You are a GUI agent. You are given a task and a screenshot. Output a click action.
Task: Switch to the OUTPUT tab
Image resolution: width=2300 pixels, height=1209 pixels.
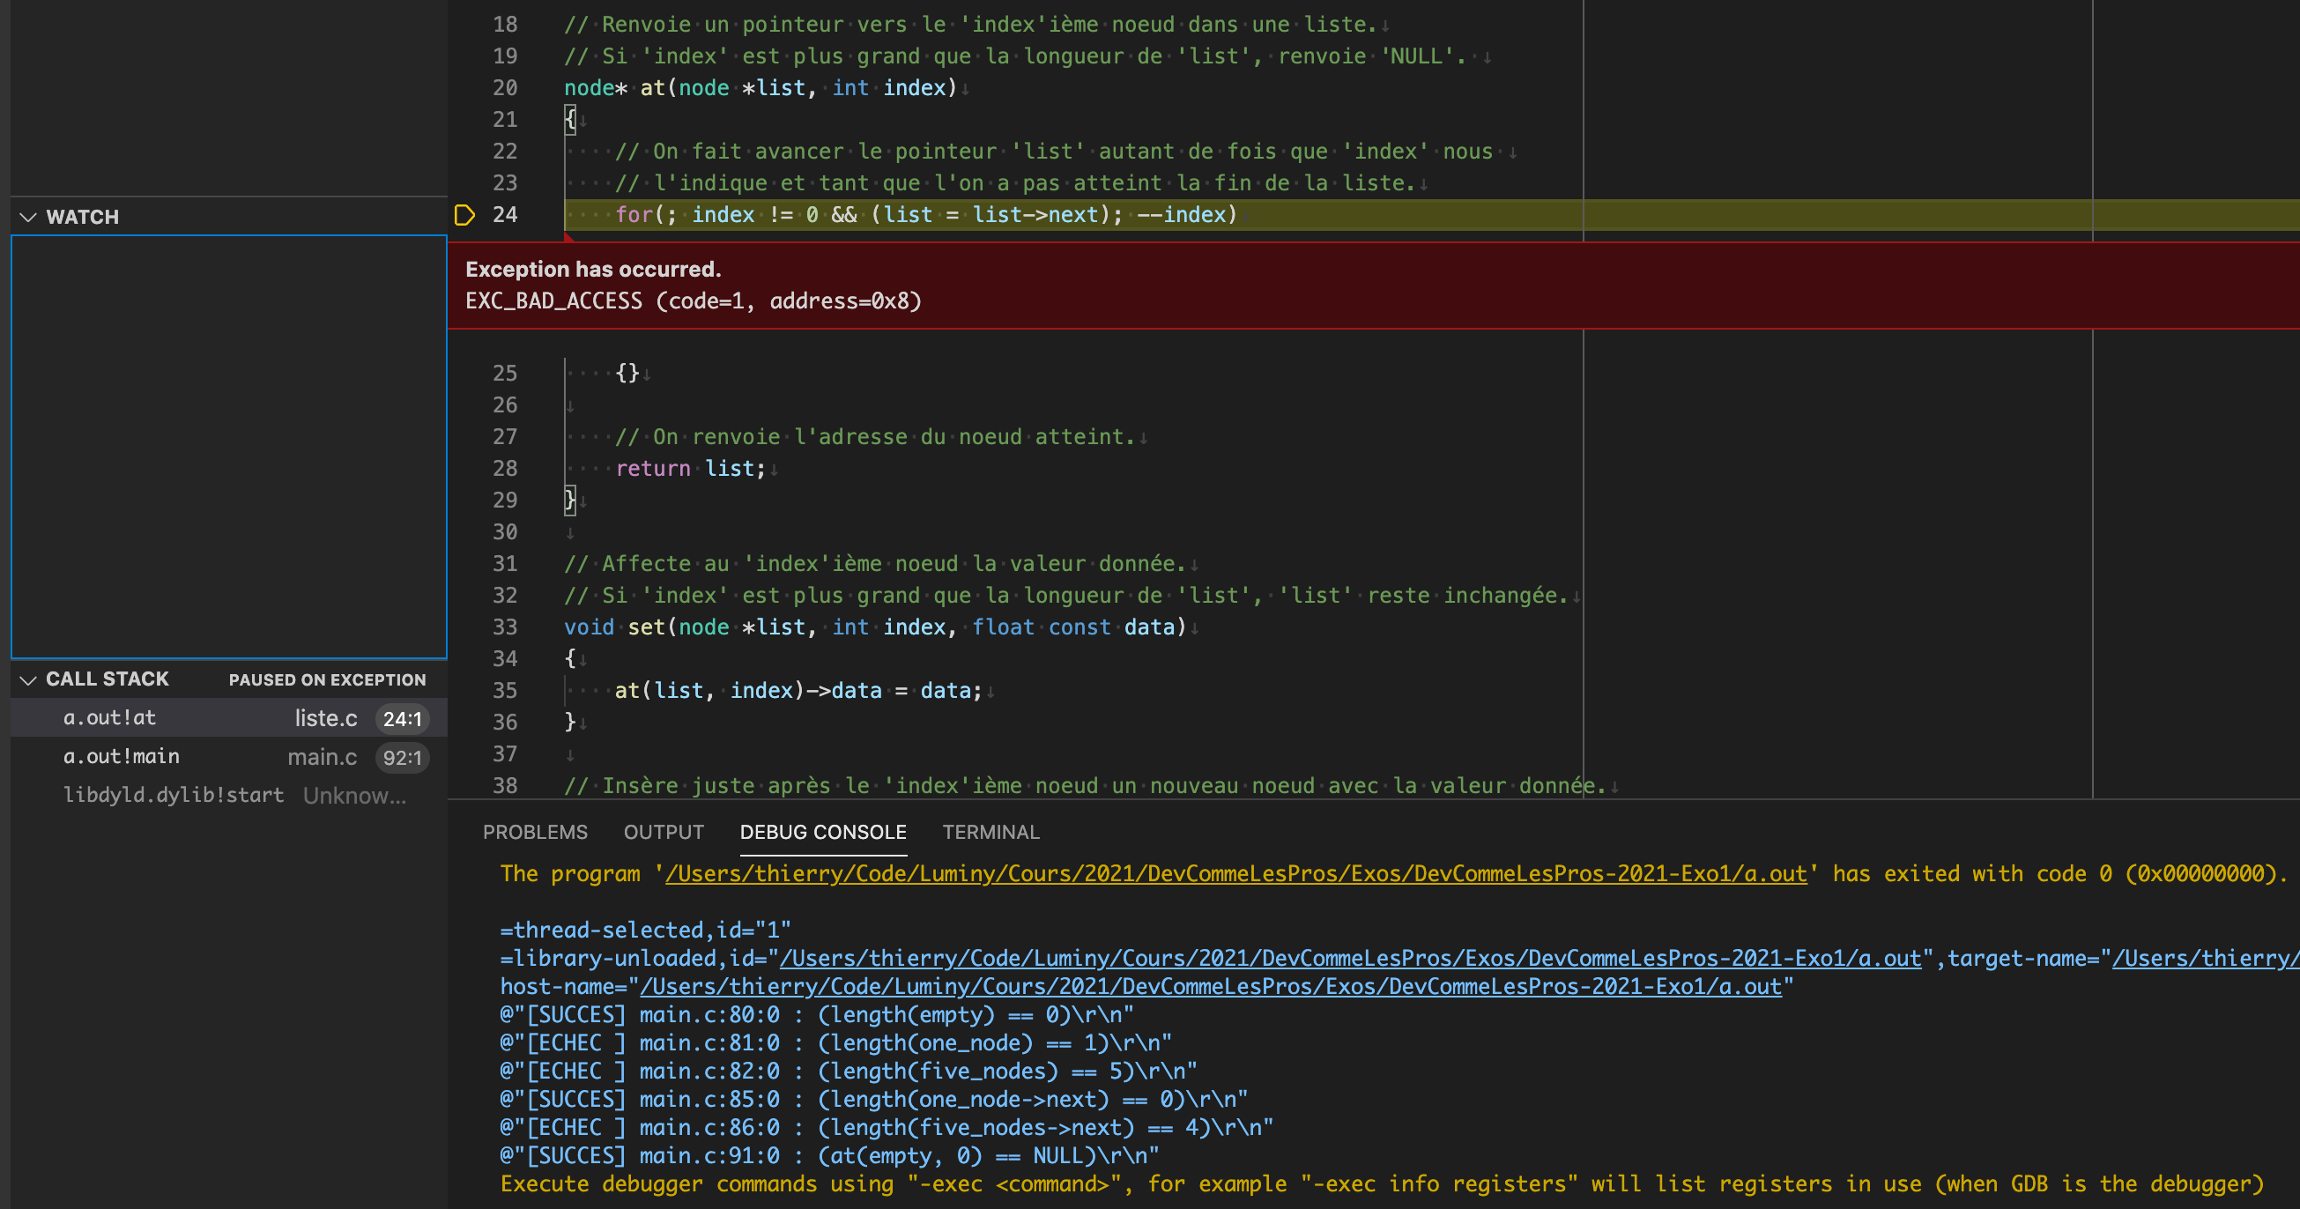click(x=664, y=831)
